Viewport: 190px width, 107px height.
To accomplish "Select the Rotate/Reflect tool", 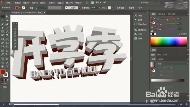I will coord(2,39).
